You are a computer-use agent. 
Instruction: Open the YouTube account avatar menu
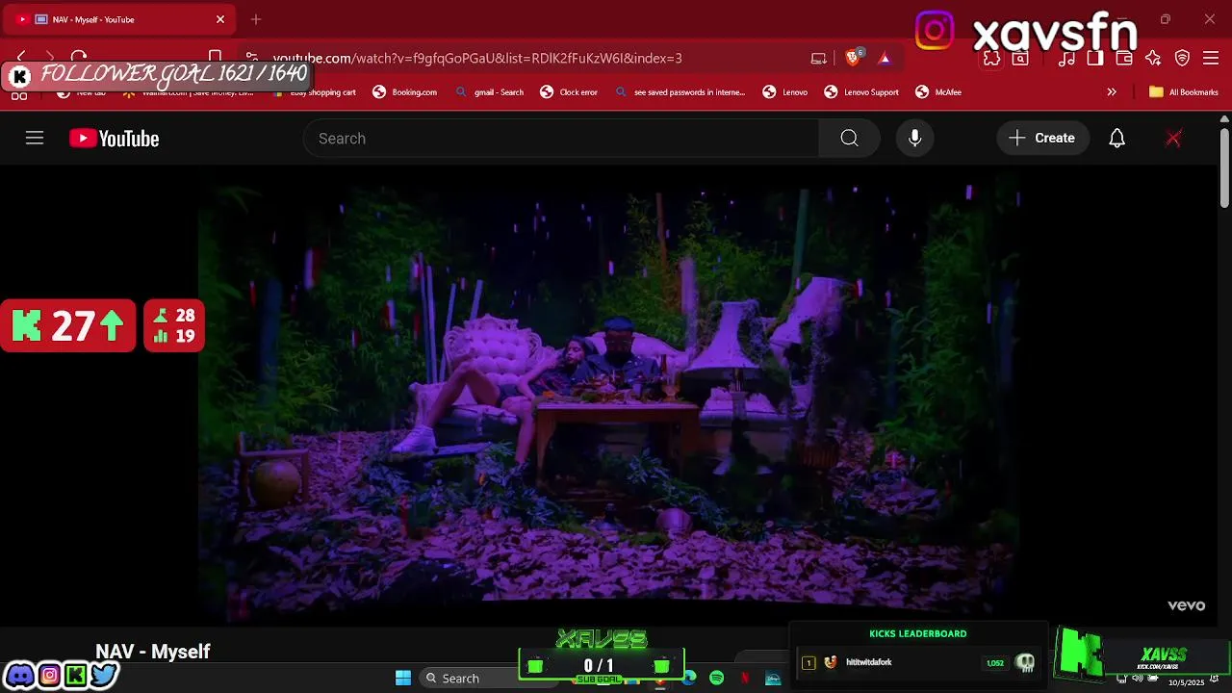(1173, 139)
